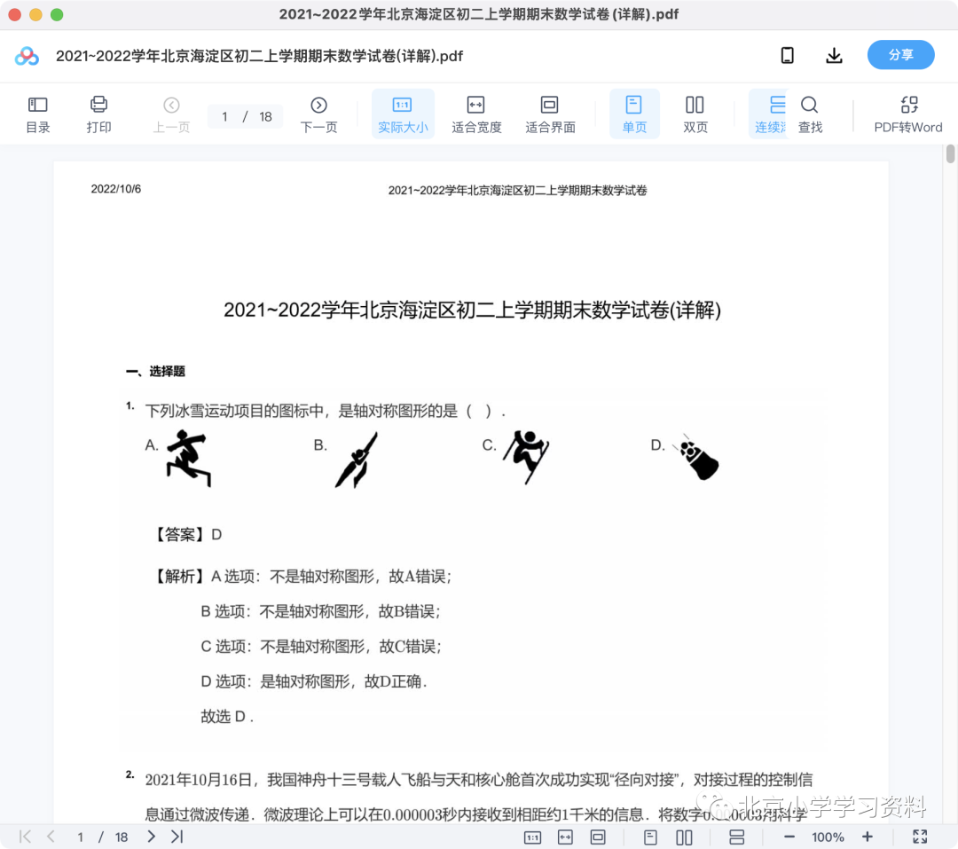The height and width of the screenshot is (849, 958).
Task: Click PDF转Word conversion tool
Action: pos(908,114)
